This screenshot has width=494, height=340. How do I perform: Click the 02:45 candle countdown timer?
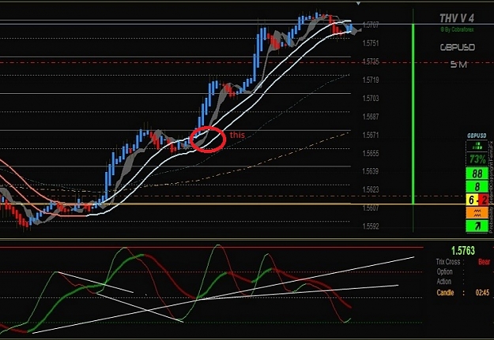tap(482, 293)
